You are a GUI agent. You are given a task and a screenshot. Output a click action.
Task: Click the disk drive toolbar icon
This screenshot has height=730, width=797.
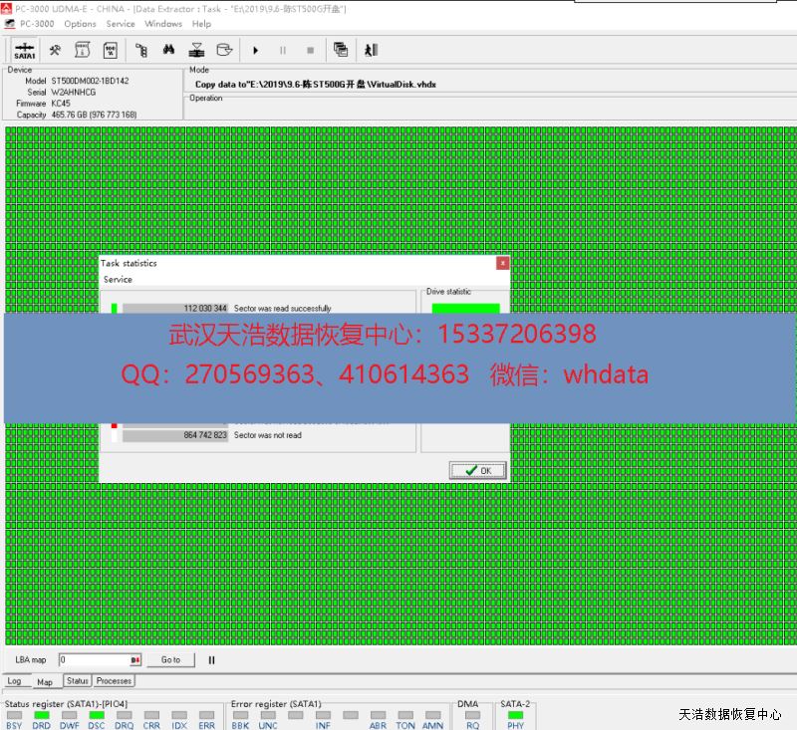225,50
